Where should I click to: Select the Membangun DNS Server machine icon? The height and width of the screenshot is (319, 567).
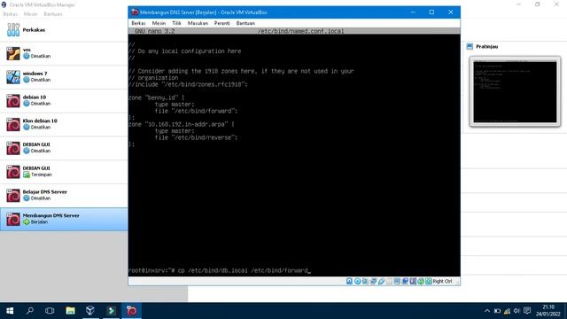tap(13, 219)
